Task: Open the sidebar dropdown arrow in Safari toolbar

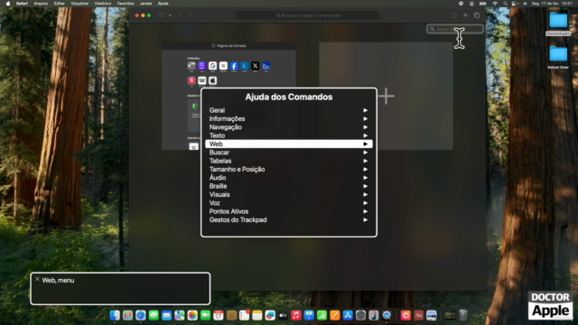Action: tap(170, 15)
